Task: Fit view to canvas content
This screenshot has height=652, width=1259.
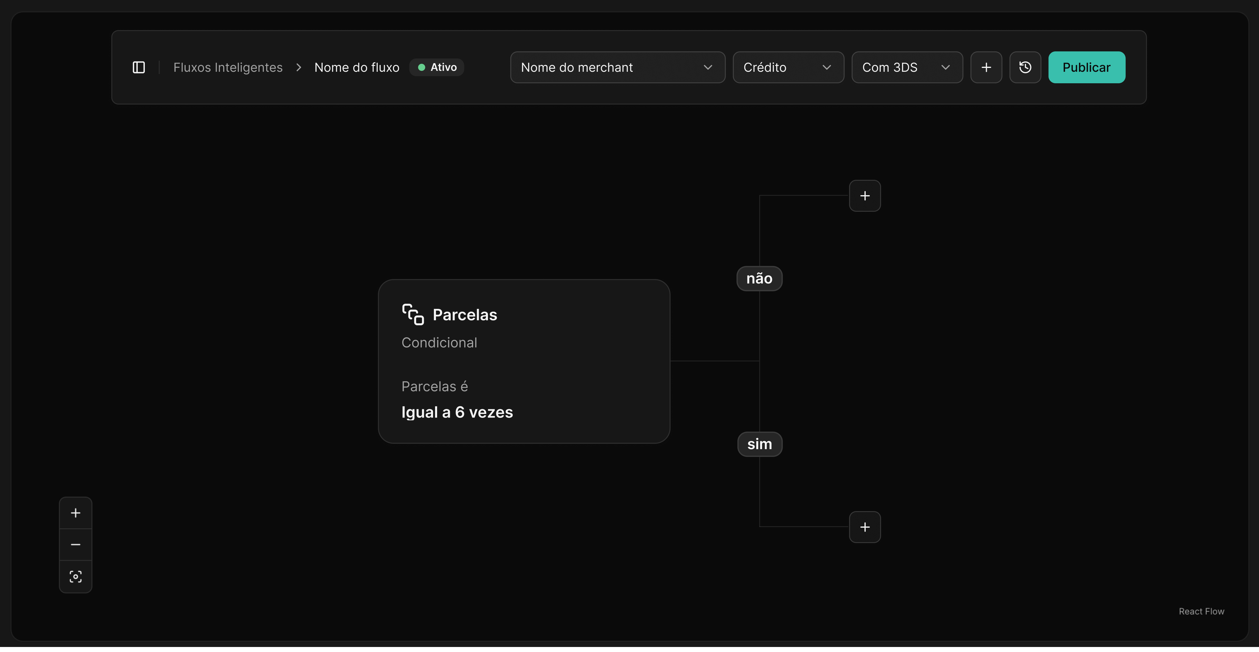Action: pyautogui.click(x=76, y=577)
